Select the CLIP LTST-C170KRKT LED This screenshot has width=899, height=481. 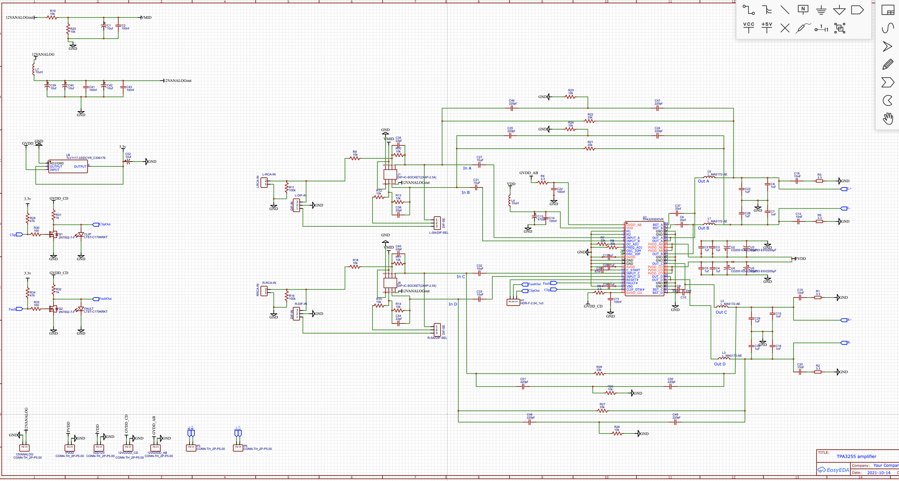point(81,235)
